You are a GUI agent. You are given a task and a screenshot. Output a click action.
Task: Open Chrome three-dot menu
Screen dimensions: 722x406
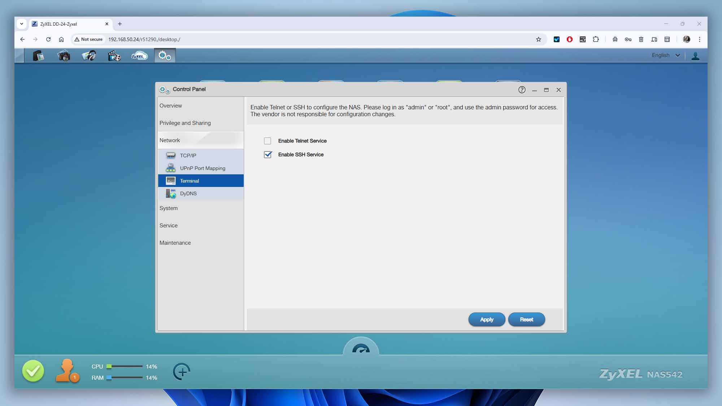point(699,39)
